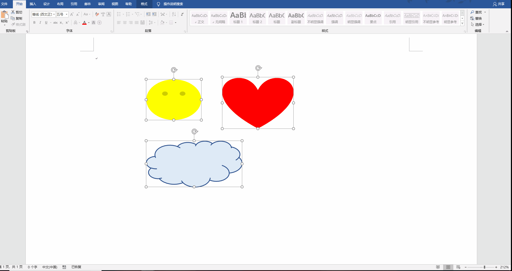Viewport: 512px width, 271px height.
Task: Toggle character shading (gray A)
Action: [94, 23]
